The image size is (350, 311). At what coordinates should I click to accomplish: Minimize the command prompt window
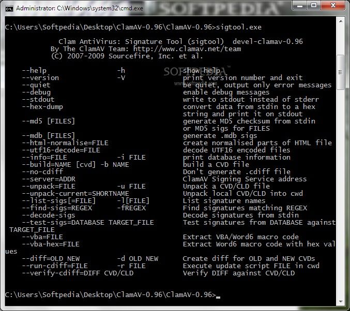299,5
